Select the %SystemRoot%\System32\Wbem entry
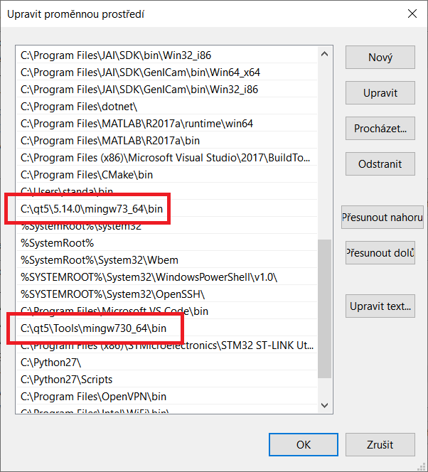Screen dimensions: 428x472 click(x=92, y=260)
